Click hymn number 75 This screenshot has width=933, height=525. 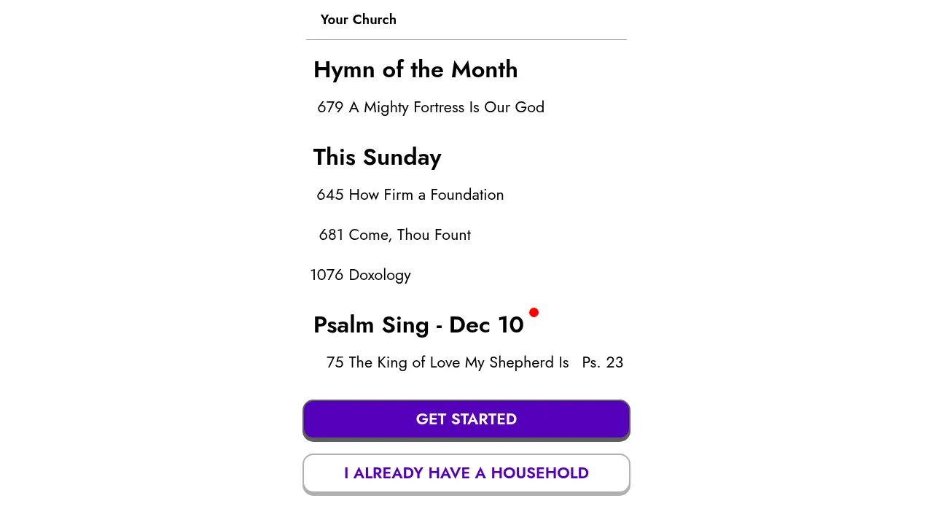point(335,362)
